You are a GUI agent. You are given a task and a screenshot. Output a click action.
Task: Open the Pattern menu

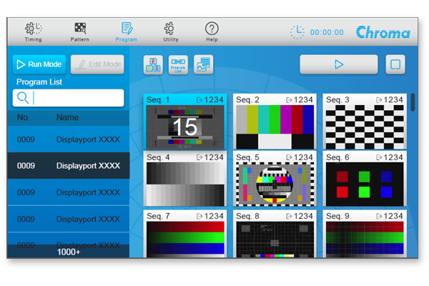[x=80, y=32]
